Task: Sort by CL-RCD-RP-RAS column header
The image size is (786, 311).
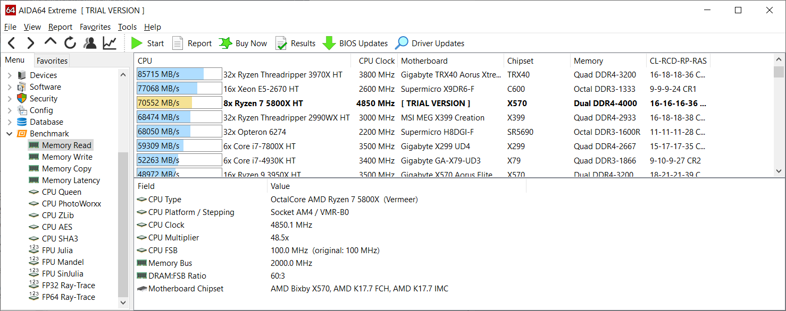Action: click(x=678, y=61)
